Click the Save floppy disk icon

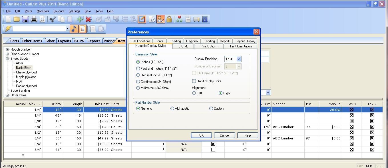25,19
